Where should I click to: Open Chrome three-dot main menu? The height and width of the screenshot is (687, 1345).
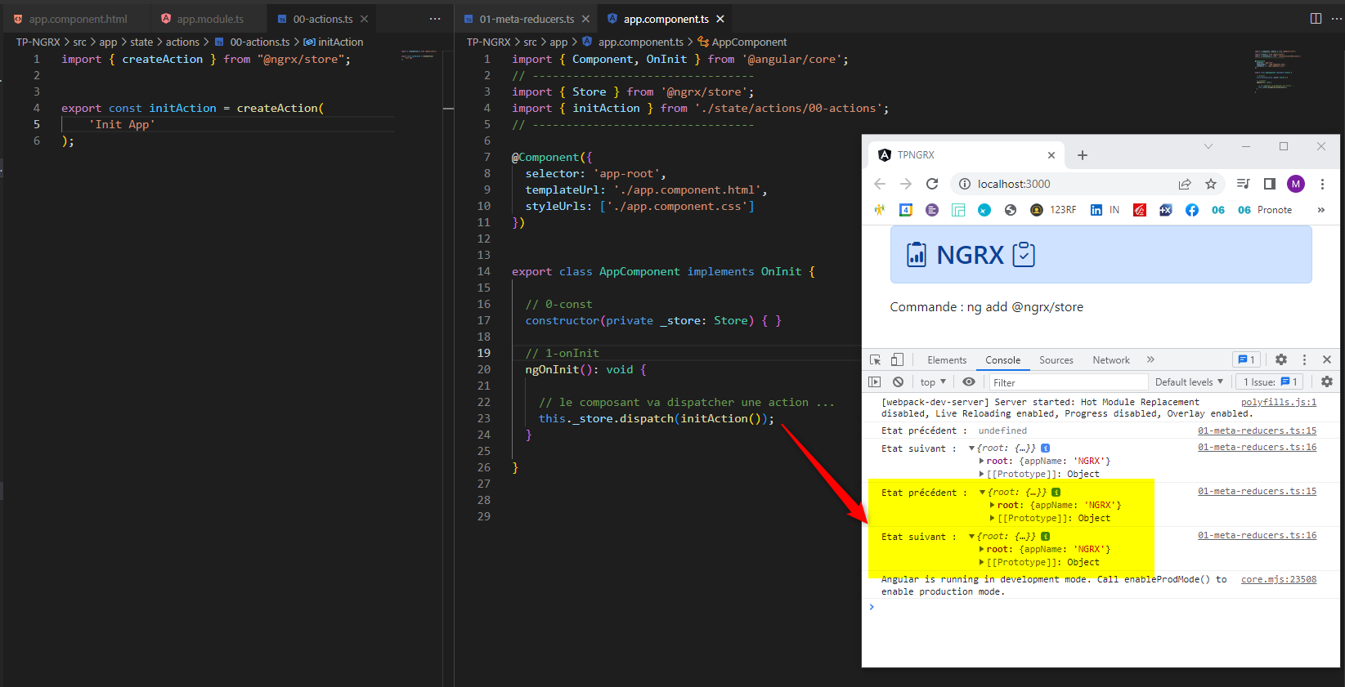click(1322, 184)
